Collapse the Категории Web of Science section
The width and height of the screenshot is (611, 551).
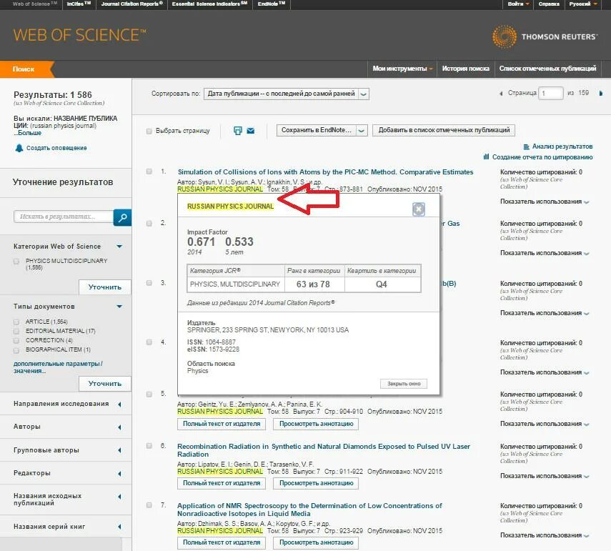(119, 247)
